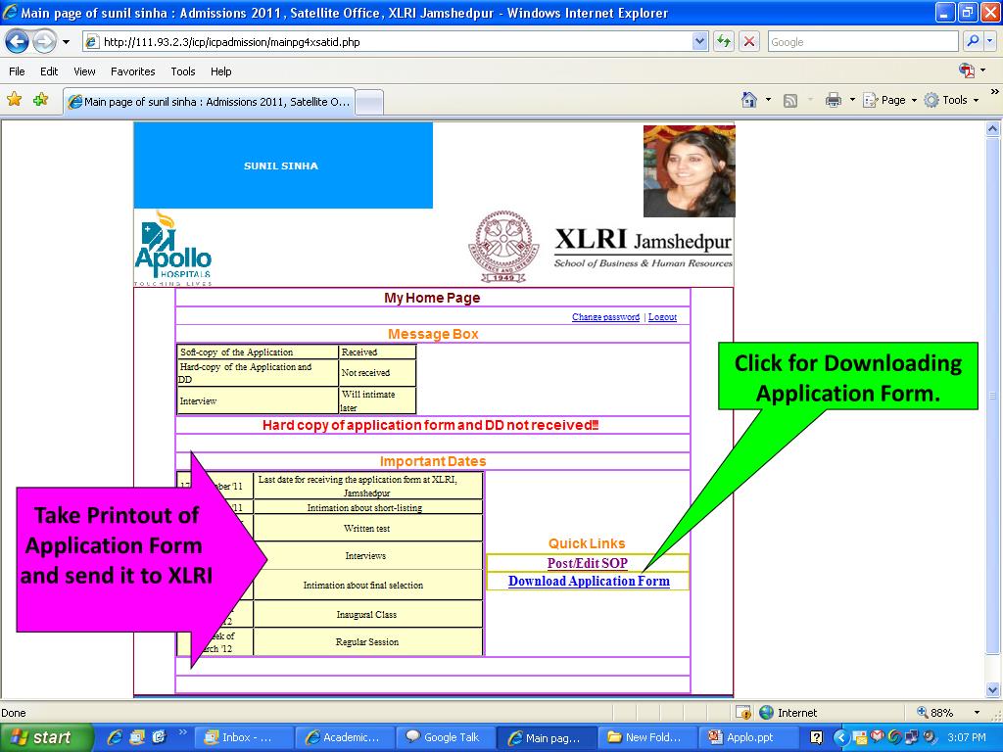Click the XLRI emblem seal

[x=504, y=246]
